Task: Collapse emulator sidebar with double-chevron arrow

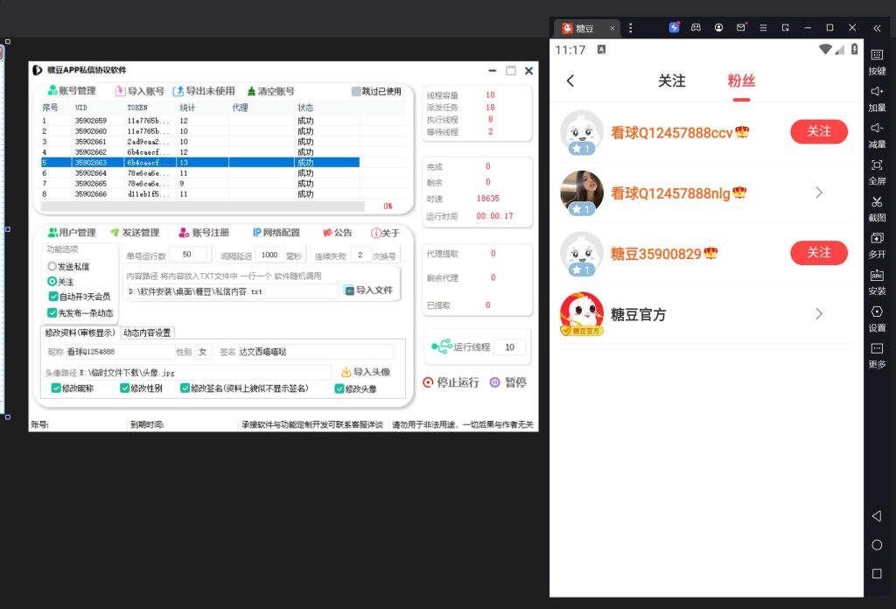Action: click(x=877, y=27)
